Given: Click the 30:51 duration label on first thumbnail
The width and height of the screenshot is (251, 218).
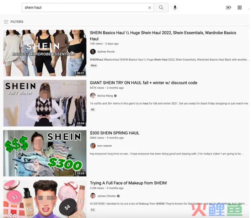Looking at the screenshot, I should click(80, 73).
